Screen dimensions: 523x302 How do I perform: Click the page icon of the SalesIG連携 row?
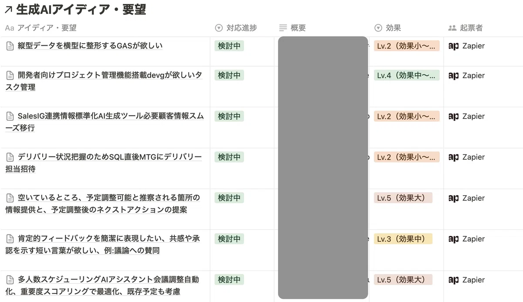coord(10,116)
